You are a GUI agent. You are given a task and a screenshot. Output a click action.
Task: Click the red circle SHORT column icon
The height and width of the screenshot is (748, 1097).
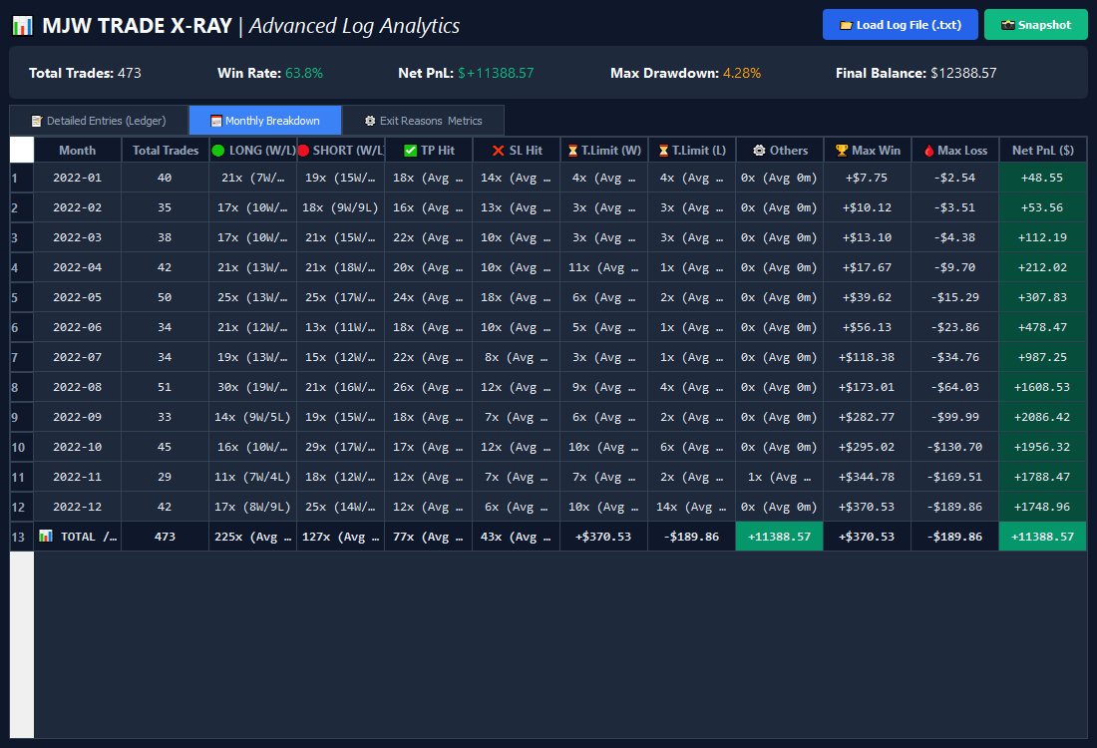(303, 151)
